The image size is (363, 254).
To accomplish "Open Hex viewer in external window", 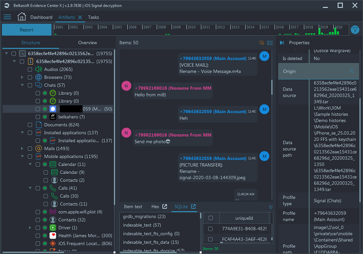I will click(165, 206).
